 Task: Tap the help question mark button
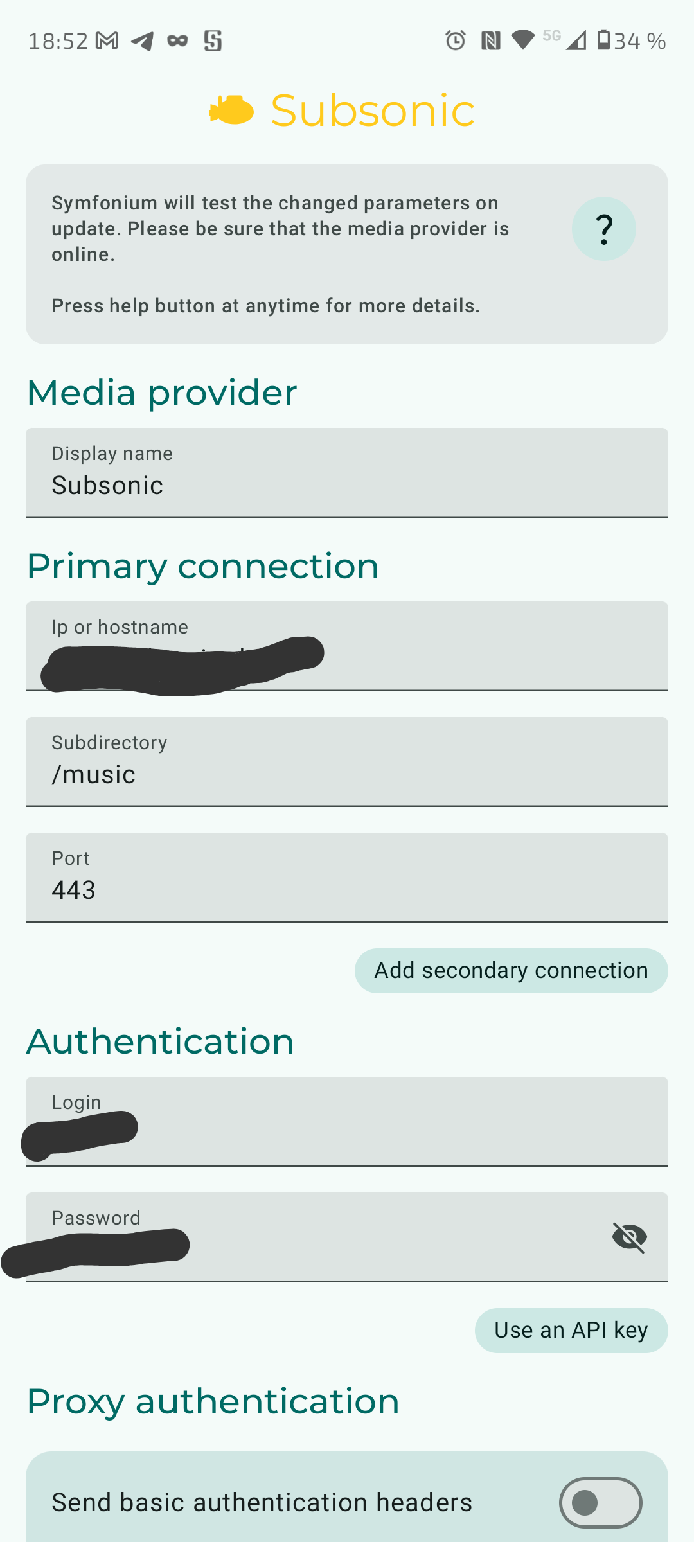603,229
